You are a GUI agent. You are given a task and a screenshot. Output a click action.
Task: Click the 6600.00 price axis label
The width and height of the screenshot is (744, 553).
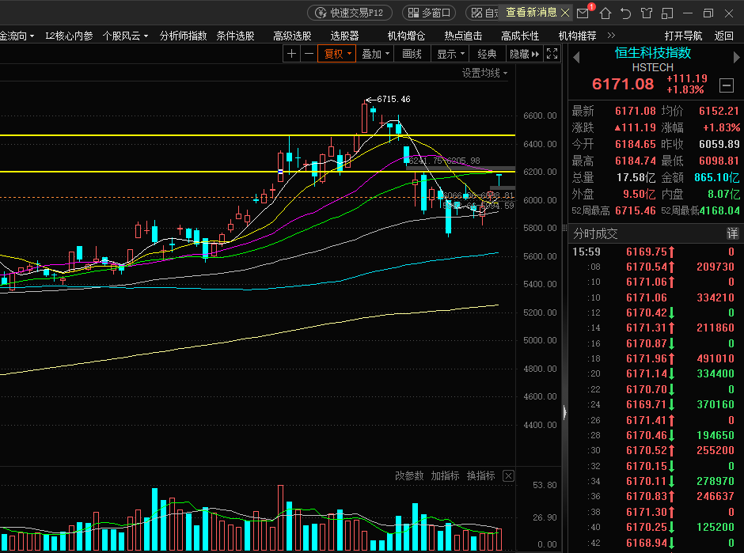tap(540, 116)
